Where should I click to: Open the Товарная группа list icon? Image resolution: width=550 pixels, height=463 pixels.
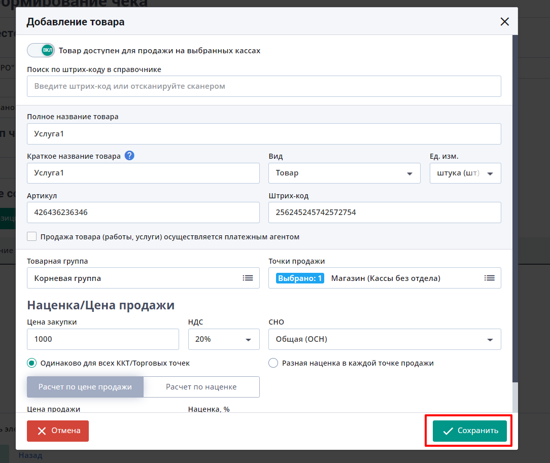tap(248, 278)
